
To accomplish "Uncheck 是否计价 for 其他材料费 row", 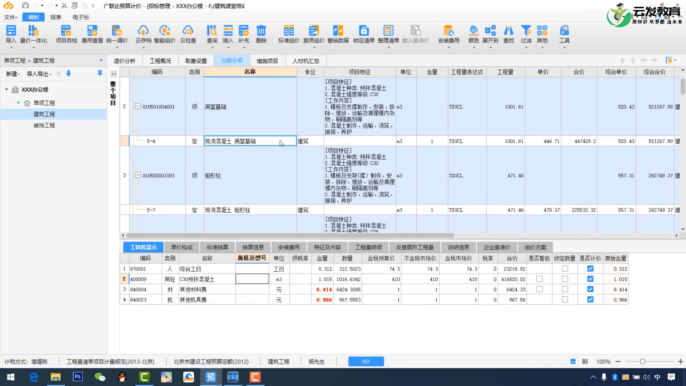I will [590, 289].
